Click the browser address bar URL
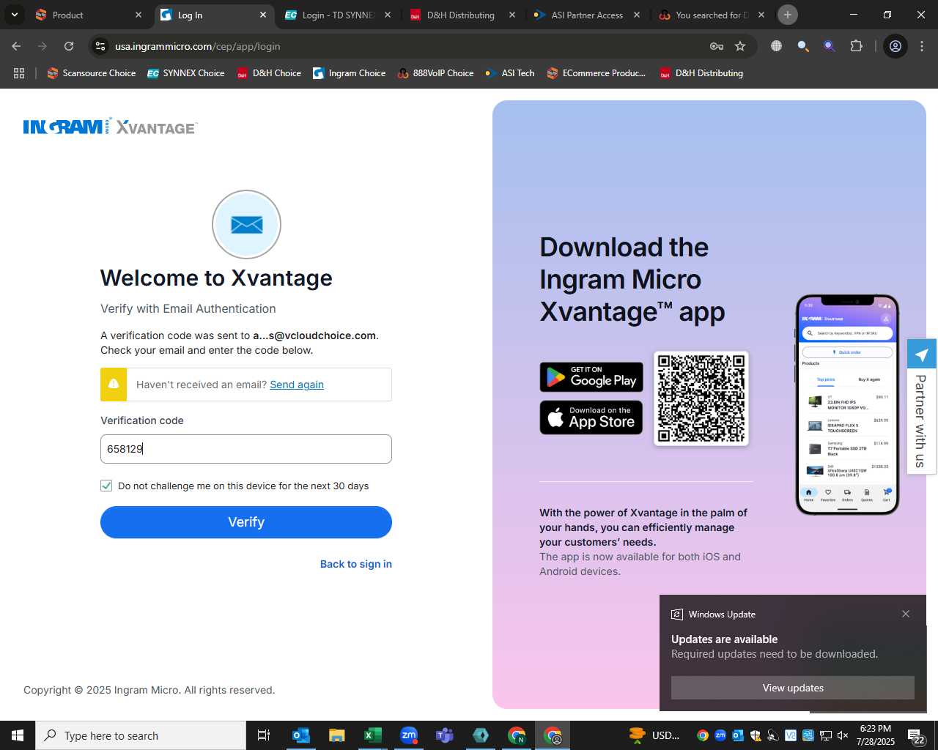 click(x=198, y=46)
